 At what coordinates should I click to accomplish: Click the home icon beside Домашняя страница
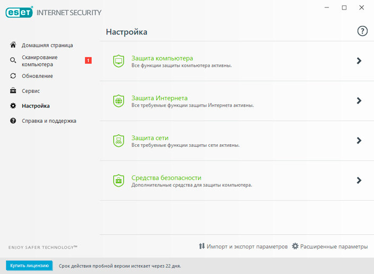13,45
